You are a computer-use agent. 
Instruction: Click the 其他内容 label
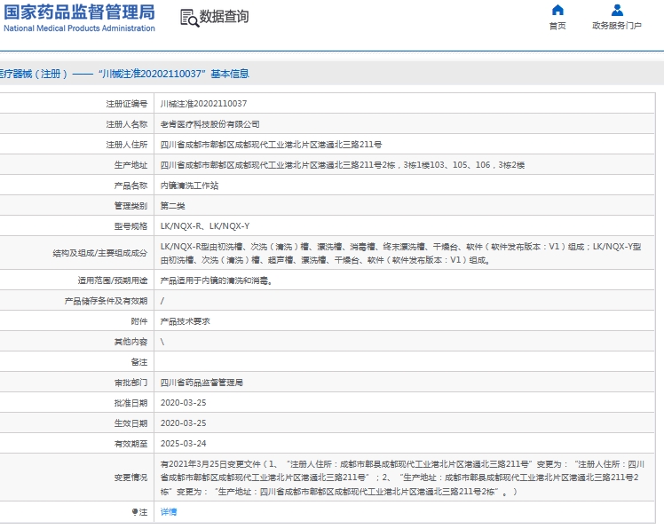[x=130, y=342]
